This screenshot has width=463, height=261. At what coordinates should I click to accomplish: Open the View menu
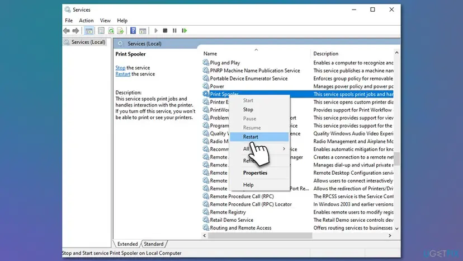click(x=105, y=20)
